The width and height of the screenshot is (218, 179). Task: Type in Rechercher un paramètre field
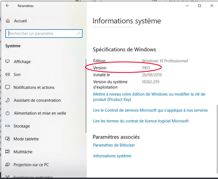(x=42, y=34)
